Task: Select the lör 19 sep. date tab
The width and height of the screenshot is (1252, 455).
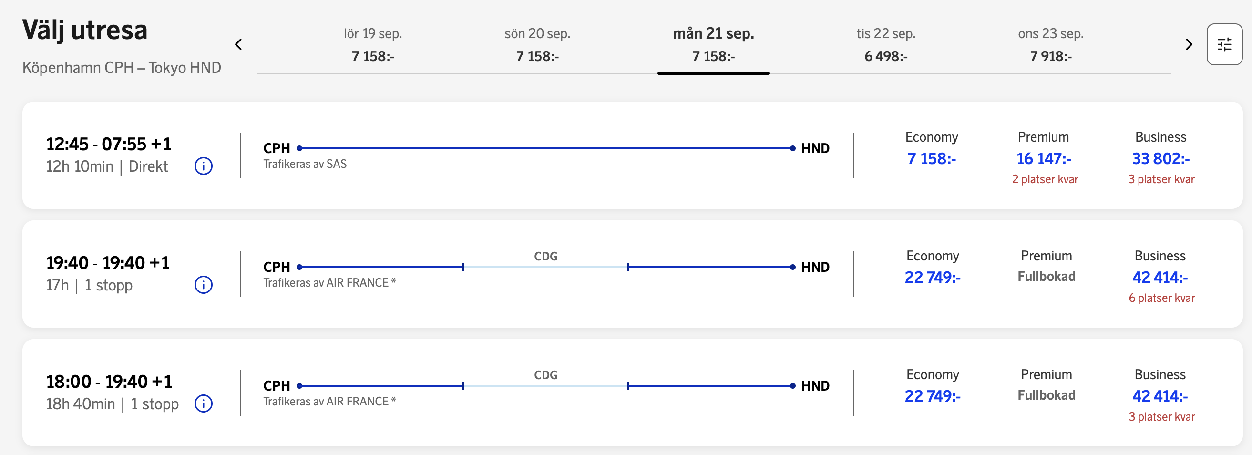Action: pyautogui.click(x=373, y=45)
